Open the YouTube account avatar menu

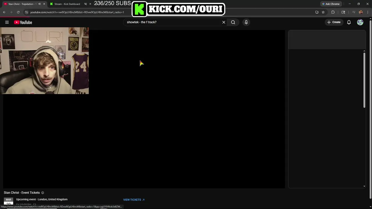coord(360,22)
